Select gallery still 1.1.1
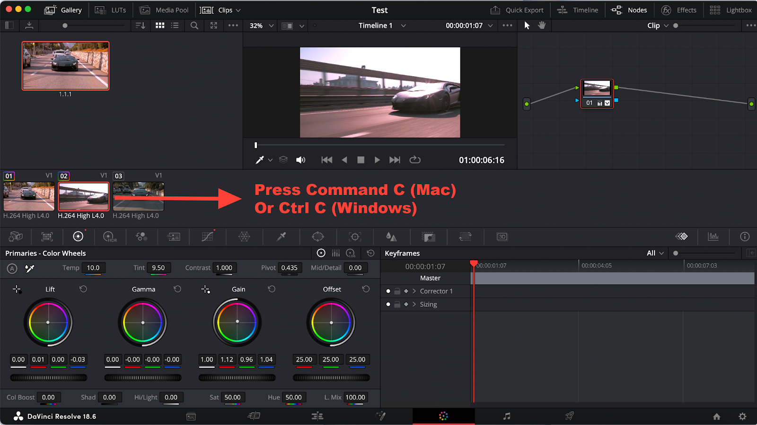The width and height of the screenshot is (757, 425). 65,66
